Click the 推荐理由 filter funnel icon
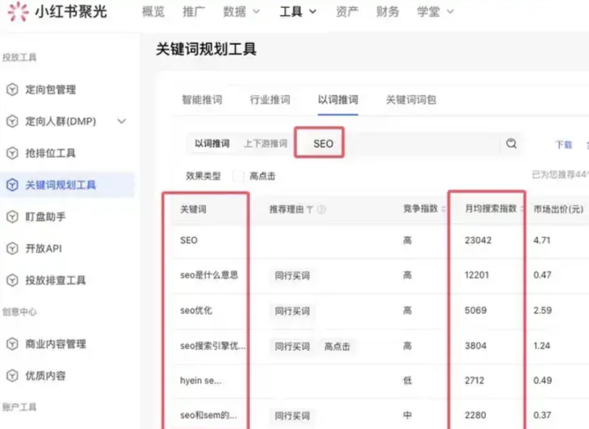 310,210
